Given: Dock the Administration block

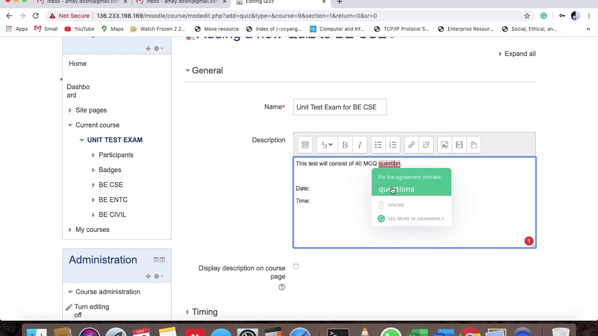Looking at the screenshot, I should point(163,260).
